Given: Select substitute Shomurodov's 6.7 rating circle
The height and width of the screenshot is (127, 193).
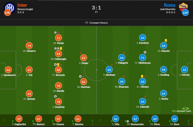Looking at the screenshot, I should click(x=135, y=119).
